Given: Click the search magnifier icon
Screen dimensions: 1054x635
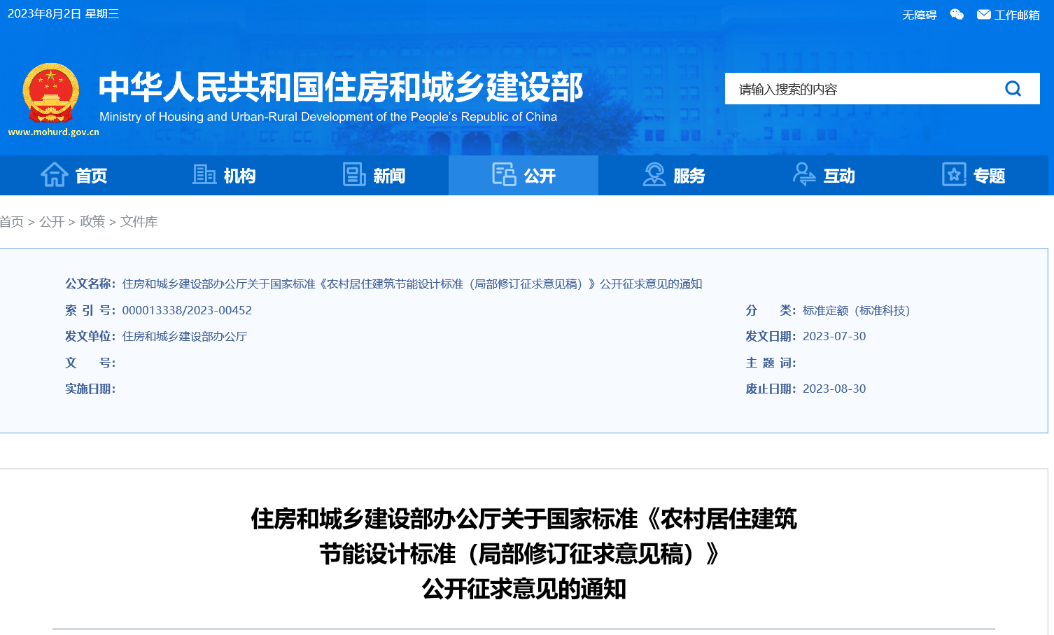Looking at the screenshot, I should (1013, 89).
